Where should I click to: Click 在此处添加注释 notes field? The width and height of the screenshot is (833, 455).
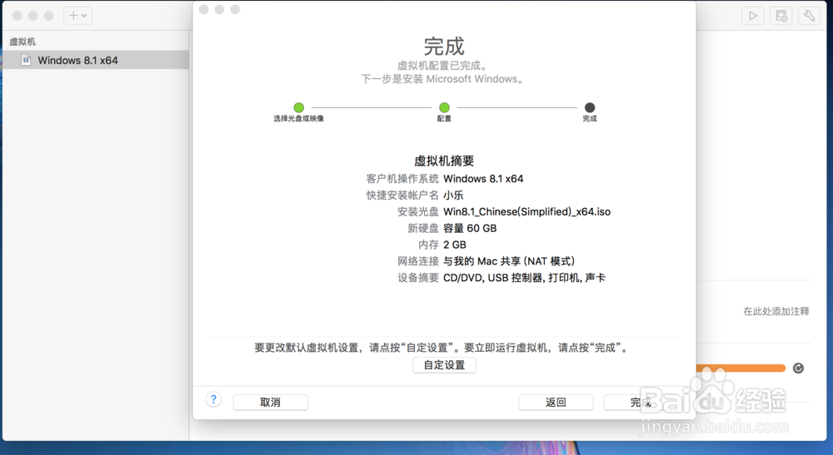[x=776, y=311]
